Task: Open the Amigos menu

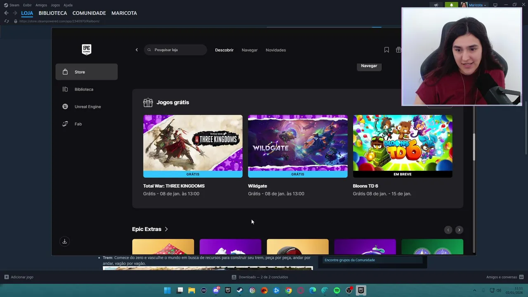Action: coord(41,5)
